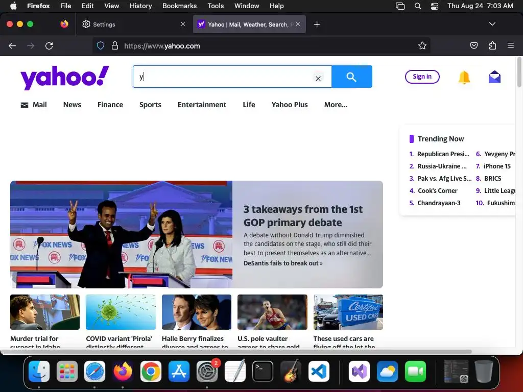Open Yahoo Plus link
This screenshot has height=392, width=523.
(290, 105)
